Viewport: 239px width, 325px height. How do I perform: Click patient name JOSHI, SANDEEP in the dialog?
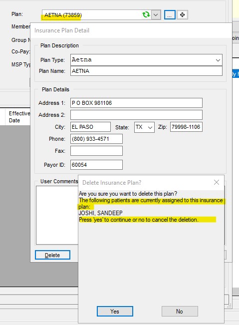100,213
